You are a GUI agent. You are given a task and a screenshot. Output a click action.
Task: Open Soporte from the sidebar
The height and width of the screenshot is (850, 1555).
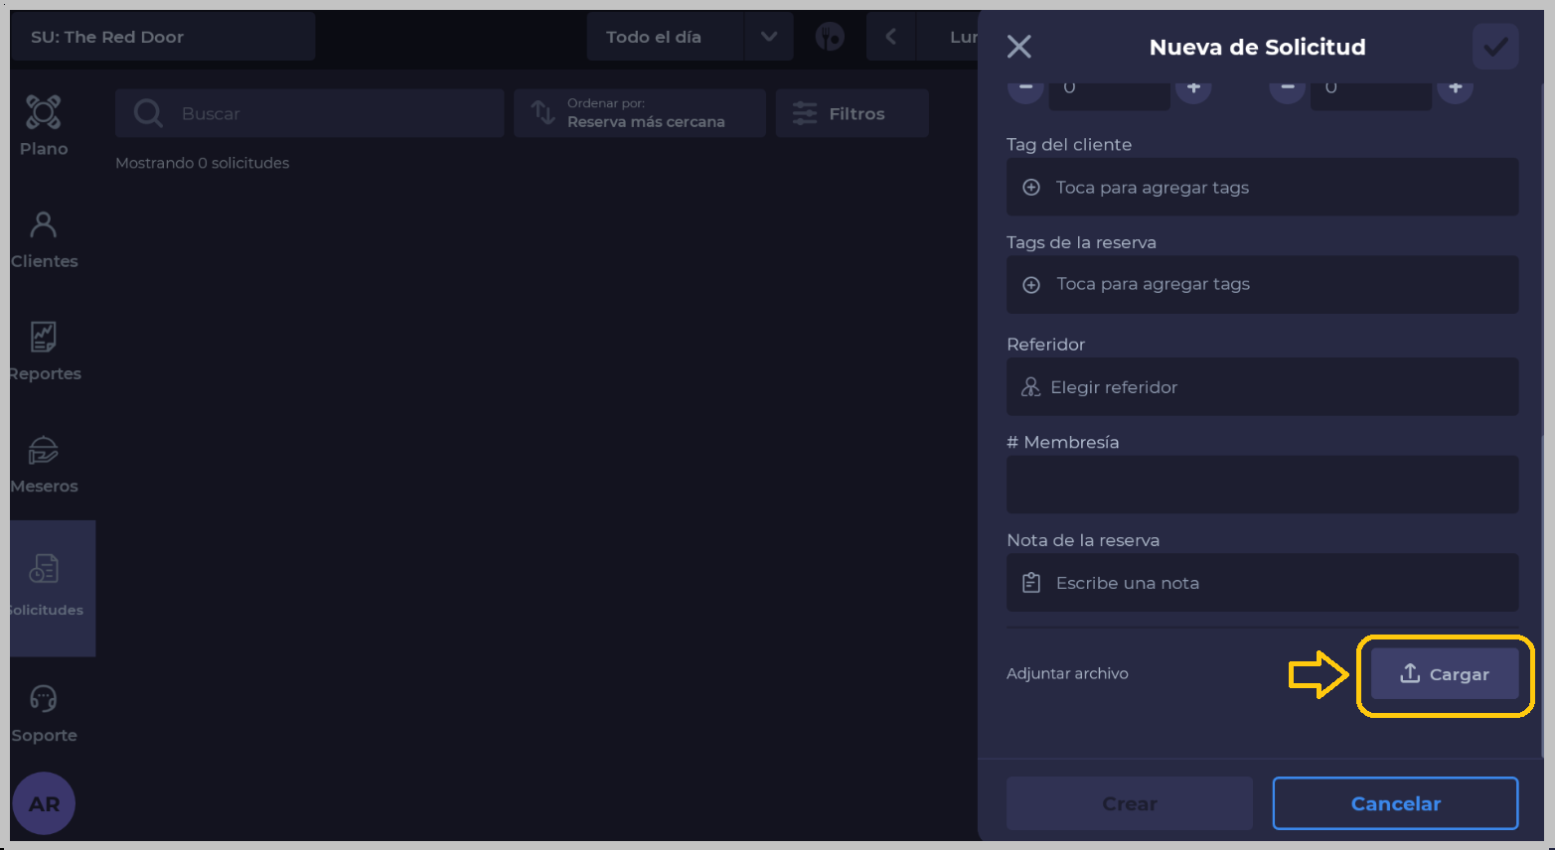(44, 713)
